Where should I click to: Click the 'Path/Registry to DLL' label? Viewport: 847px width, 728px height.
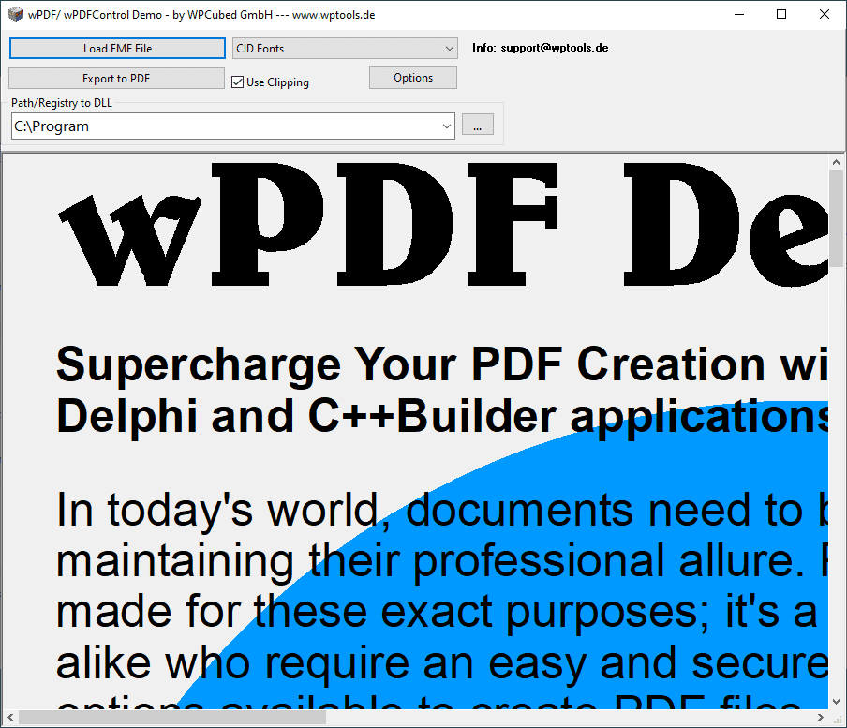(x=62, y=103)
